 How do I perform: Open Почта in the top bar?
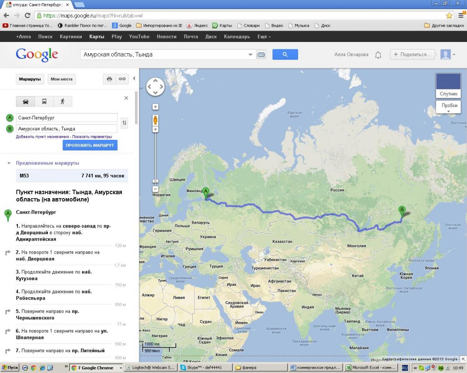[191, 37]
